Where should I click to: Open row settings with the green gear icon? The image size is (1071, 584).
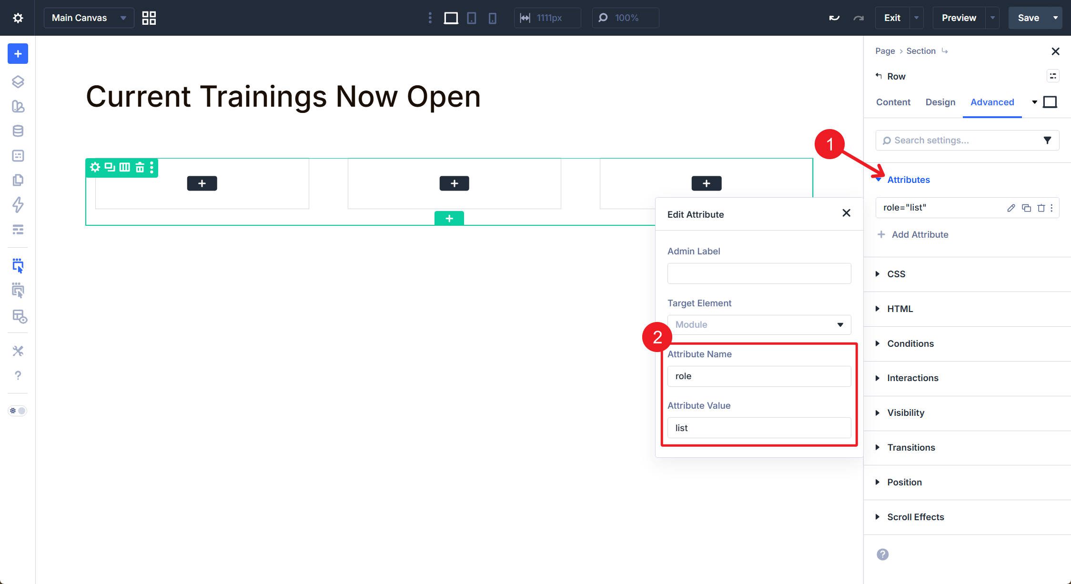click(95, 167)
